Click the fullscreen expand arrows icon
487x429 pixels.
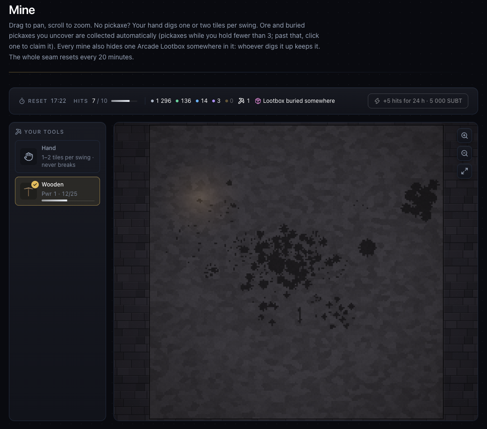464,171
